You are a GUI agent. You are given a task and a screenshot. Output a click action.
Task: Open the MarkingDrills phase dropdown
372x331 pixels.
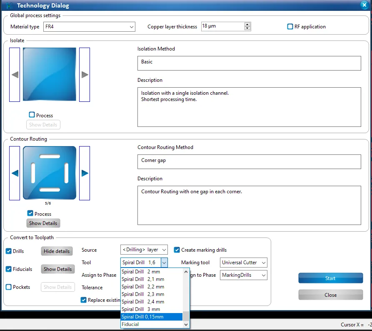click(x=243, y=275)
